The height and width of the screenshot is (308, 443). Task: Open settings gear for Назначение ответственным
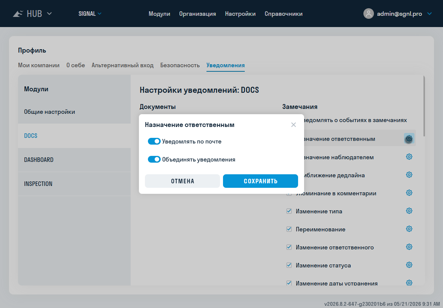[409, 139]
